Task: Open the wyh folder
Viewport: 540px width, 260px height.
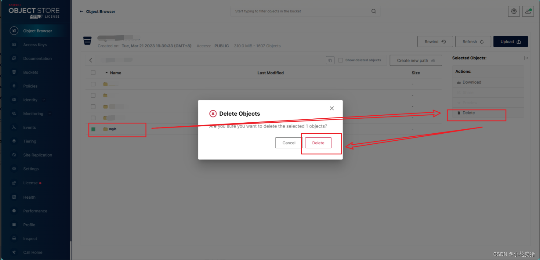Action: [113, 129]
